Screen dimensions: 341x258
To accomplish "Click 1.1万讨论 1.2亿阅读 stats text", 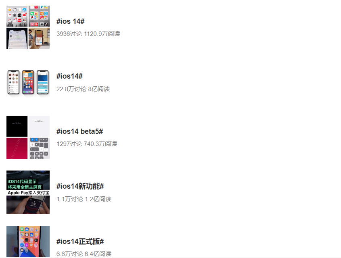I will pyautogui.click(x=84, y=199).
